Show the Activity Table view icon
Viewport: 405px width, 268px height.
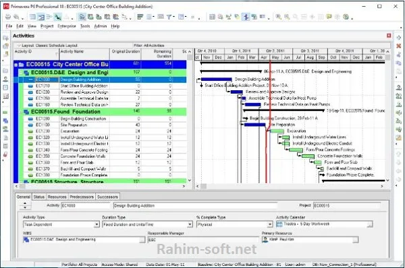(x=32, y=17)
